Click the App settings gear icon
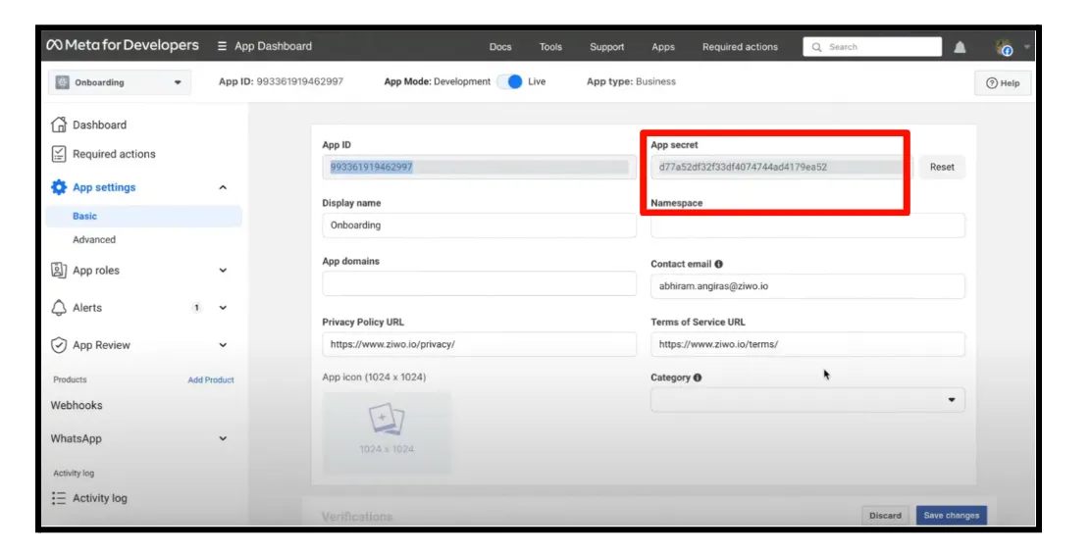This screenshot has height=553, width=1091. point(59,187)
